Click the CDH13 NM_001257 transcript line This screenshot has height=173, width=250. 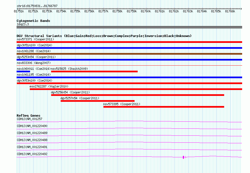click(x=129, y=122)
